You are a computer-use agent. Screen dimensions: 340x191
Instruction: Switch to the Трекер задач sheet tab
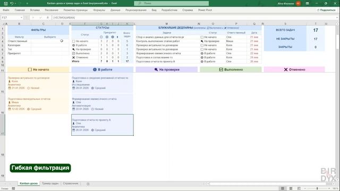coord(50,184)
